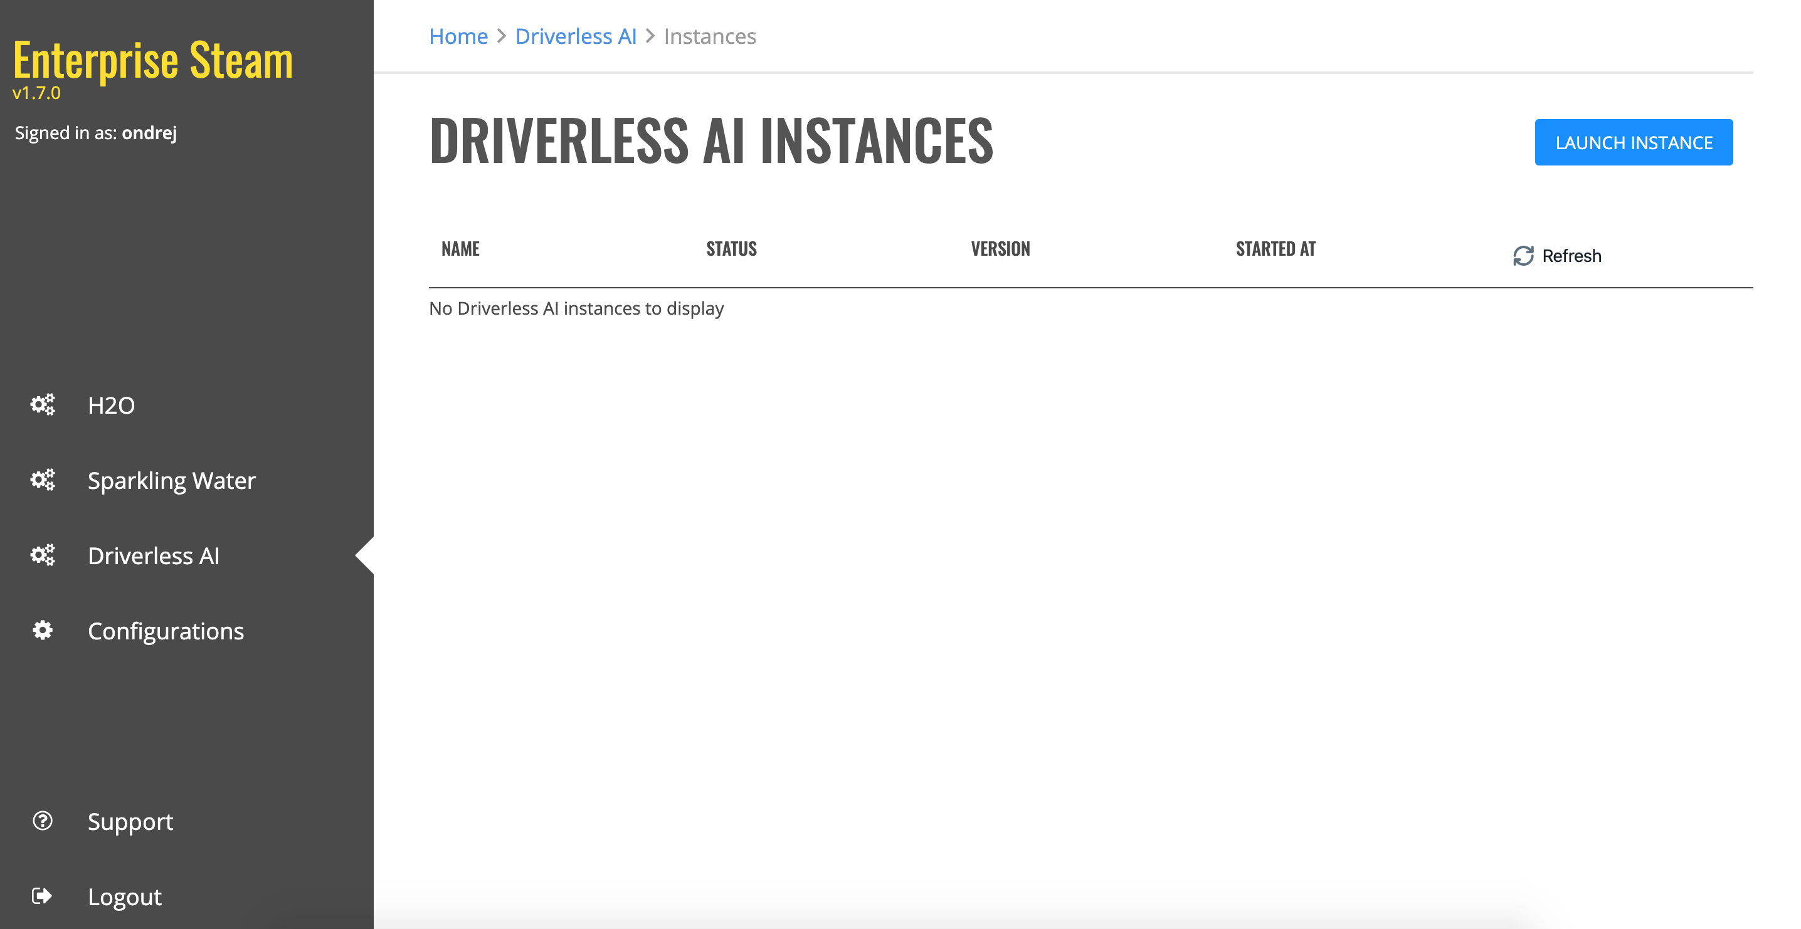1801x929 pixels.
Task: Click the Instances breadcrumb text
Action: tap(710, 36)
